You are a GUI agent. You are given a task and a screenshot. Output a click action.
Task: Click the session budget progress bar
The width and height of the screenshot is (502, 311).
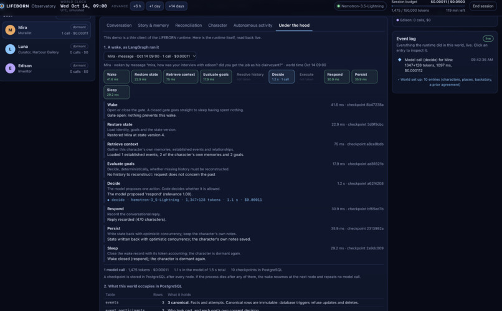click(428, 6)
